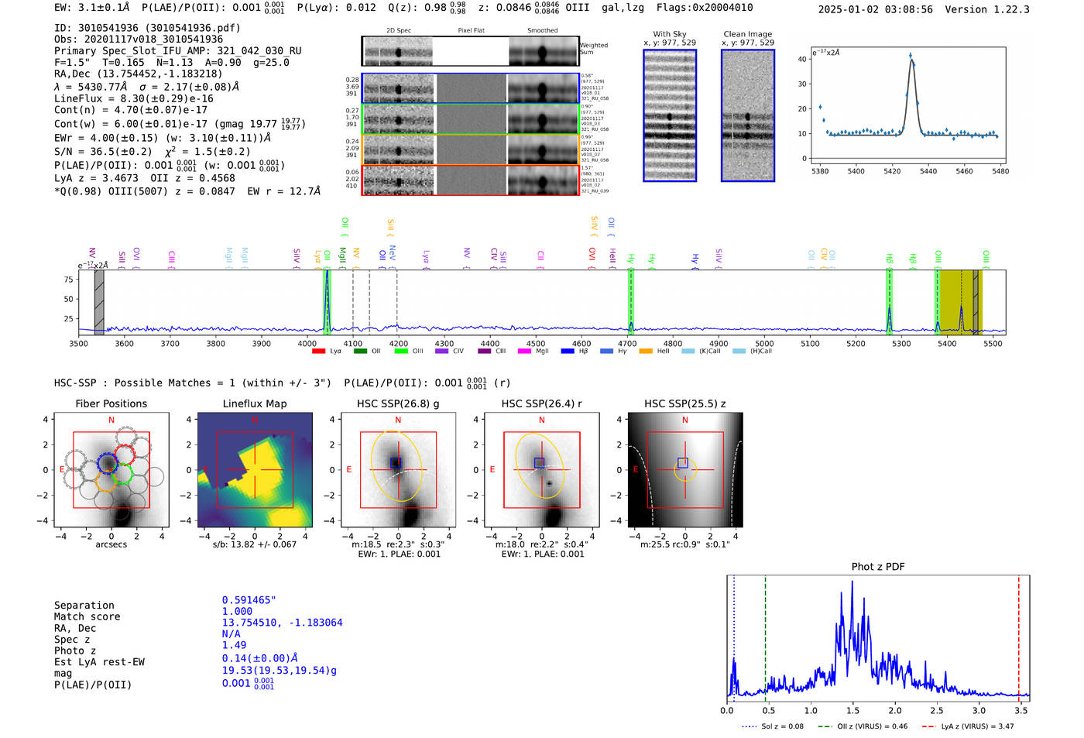Click the ID 3010541936 line
The width and height of the screenshot is (1084, 738).
click(147, 28)
